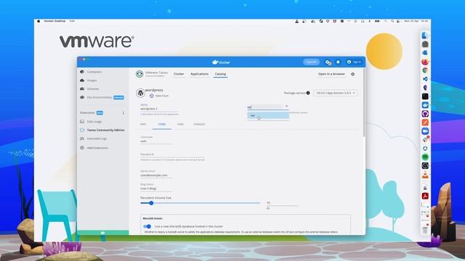Click the bug troubleshoot icon in header
Screen dimensions: 465x261
[x=338, y=62]
